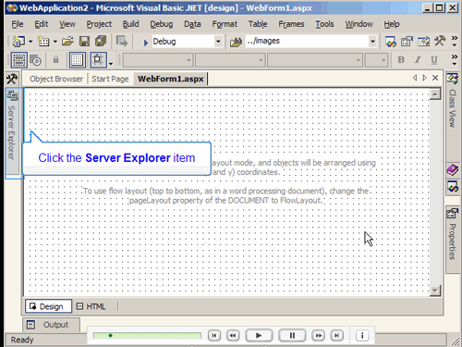
Task: Click the Find in Files binoculars icon
Action: click(236, 42)
